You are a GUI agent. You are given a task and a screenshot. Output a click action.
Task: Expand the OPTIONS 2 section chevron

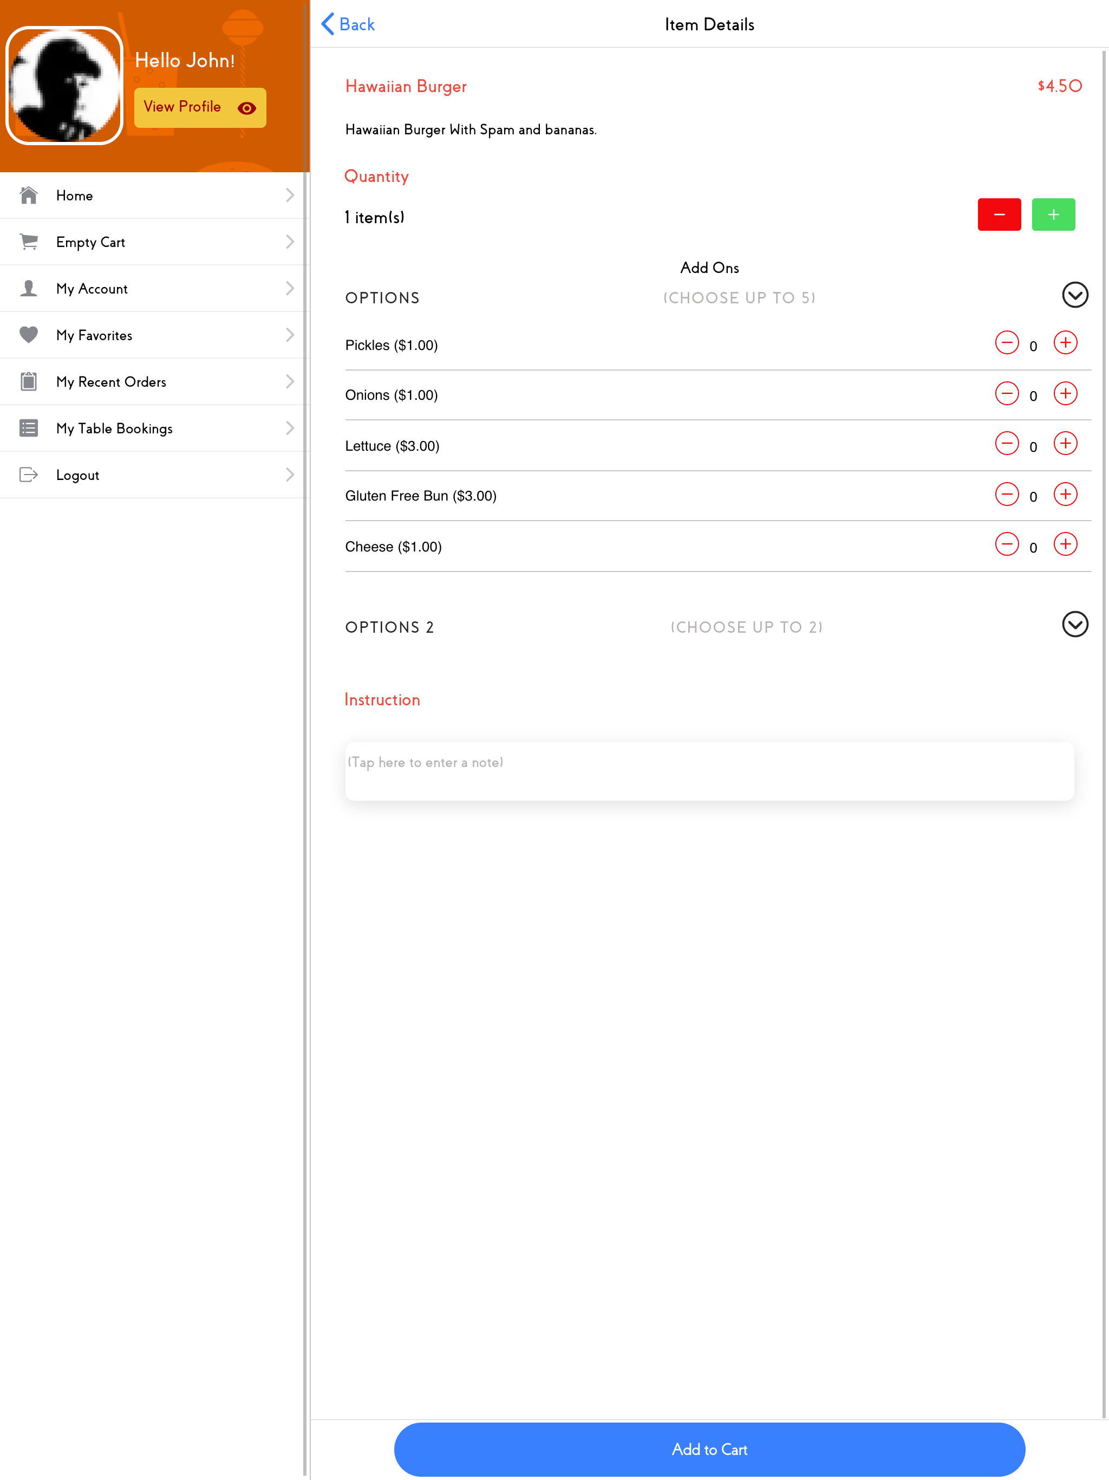1075,624
